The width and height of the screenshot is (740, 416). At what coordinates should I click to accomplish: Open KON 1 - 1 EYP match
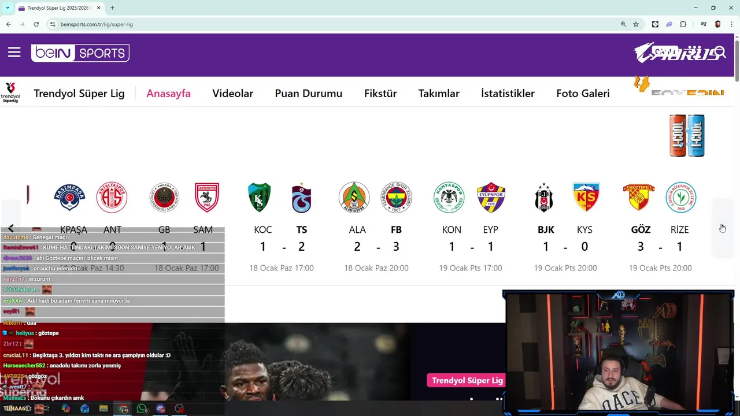pos(471,228)
